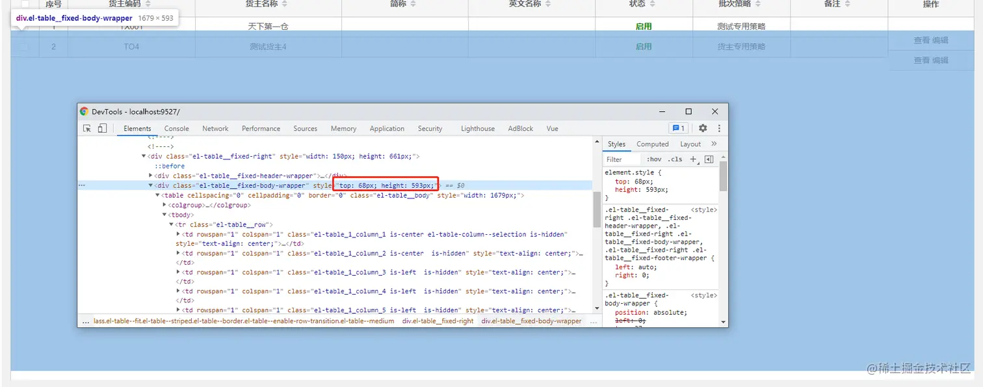Expand the td el-table_1_column_2 node
The height and width of the screenshot is (387, 983).
[x=178, y=253]
